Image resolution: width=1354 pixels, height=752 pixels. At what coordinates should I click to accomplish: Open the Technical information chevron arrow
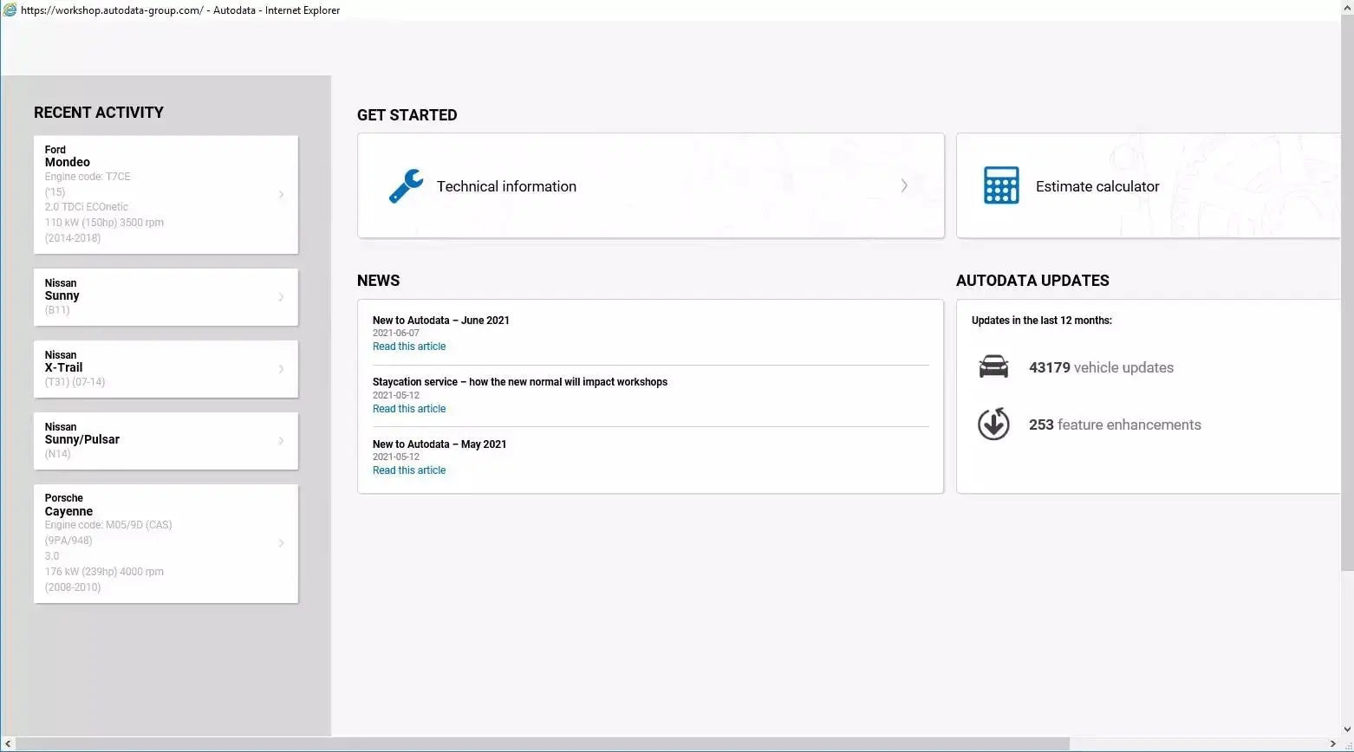904,185
